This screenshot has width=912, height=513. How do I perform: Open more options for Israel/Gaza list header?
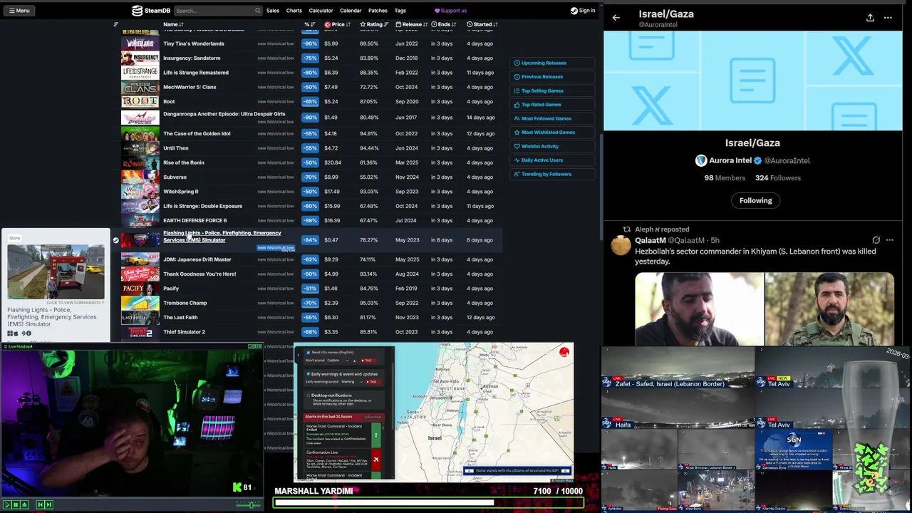tap(888, 18)
